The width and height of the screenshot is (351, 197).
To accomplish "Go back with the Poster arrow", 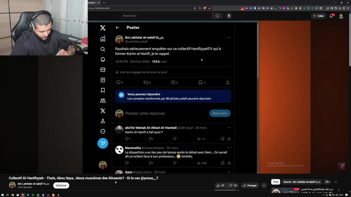I will pyautogui.click(x=117, y=28).
